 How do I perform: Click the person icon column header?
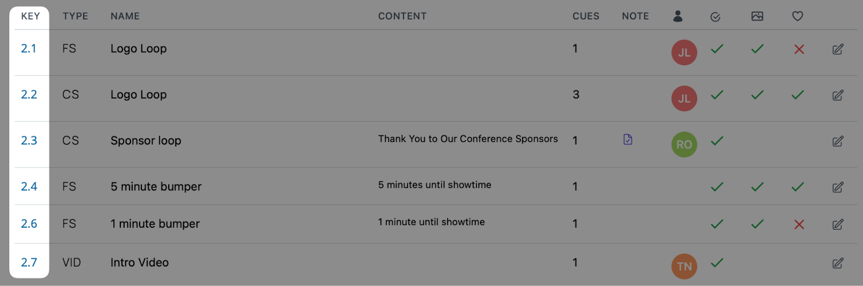(678, 16)
